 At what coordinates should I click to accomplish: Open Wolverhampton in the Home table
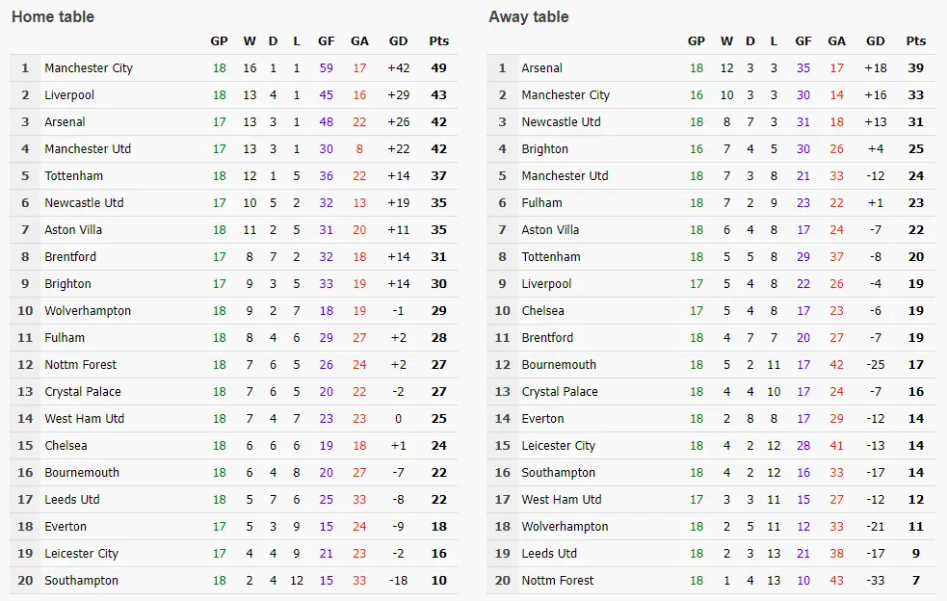click(x=88, y=311)
